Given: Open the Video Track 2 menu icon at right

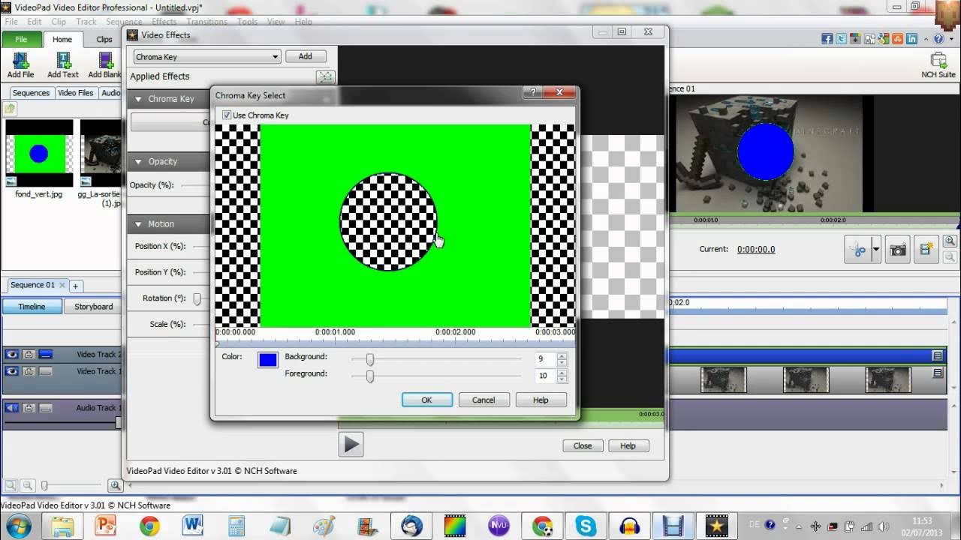Looking at the screenshot, I should [938, 355].
